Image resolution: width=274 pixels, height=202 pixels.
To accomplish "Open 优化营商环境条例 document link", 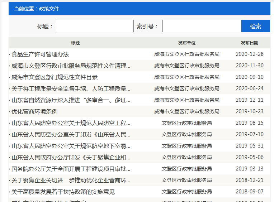I will click(34, 111).
